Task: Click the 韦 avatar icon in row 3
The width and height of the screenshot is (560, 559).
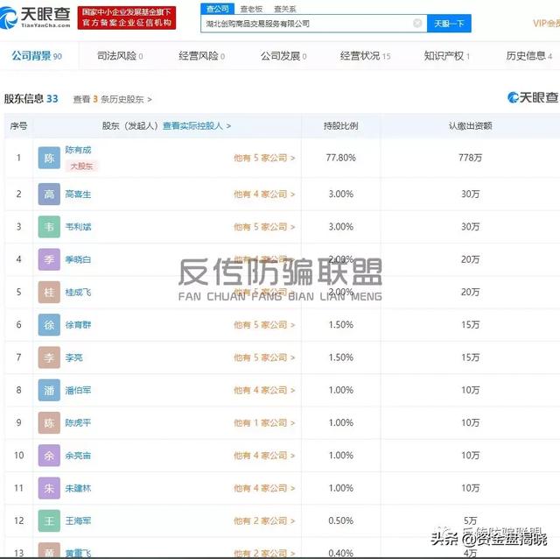Action: tap(49, 227)
